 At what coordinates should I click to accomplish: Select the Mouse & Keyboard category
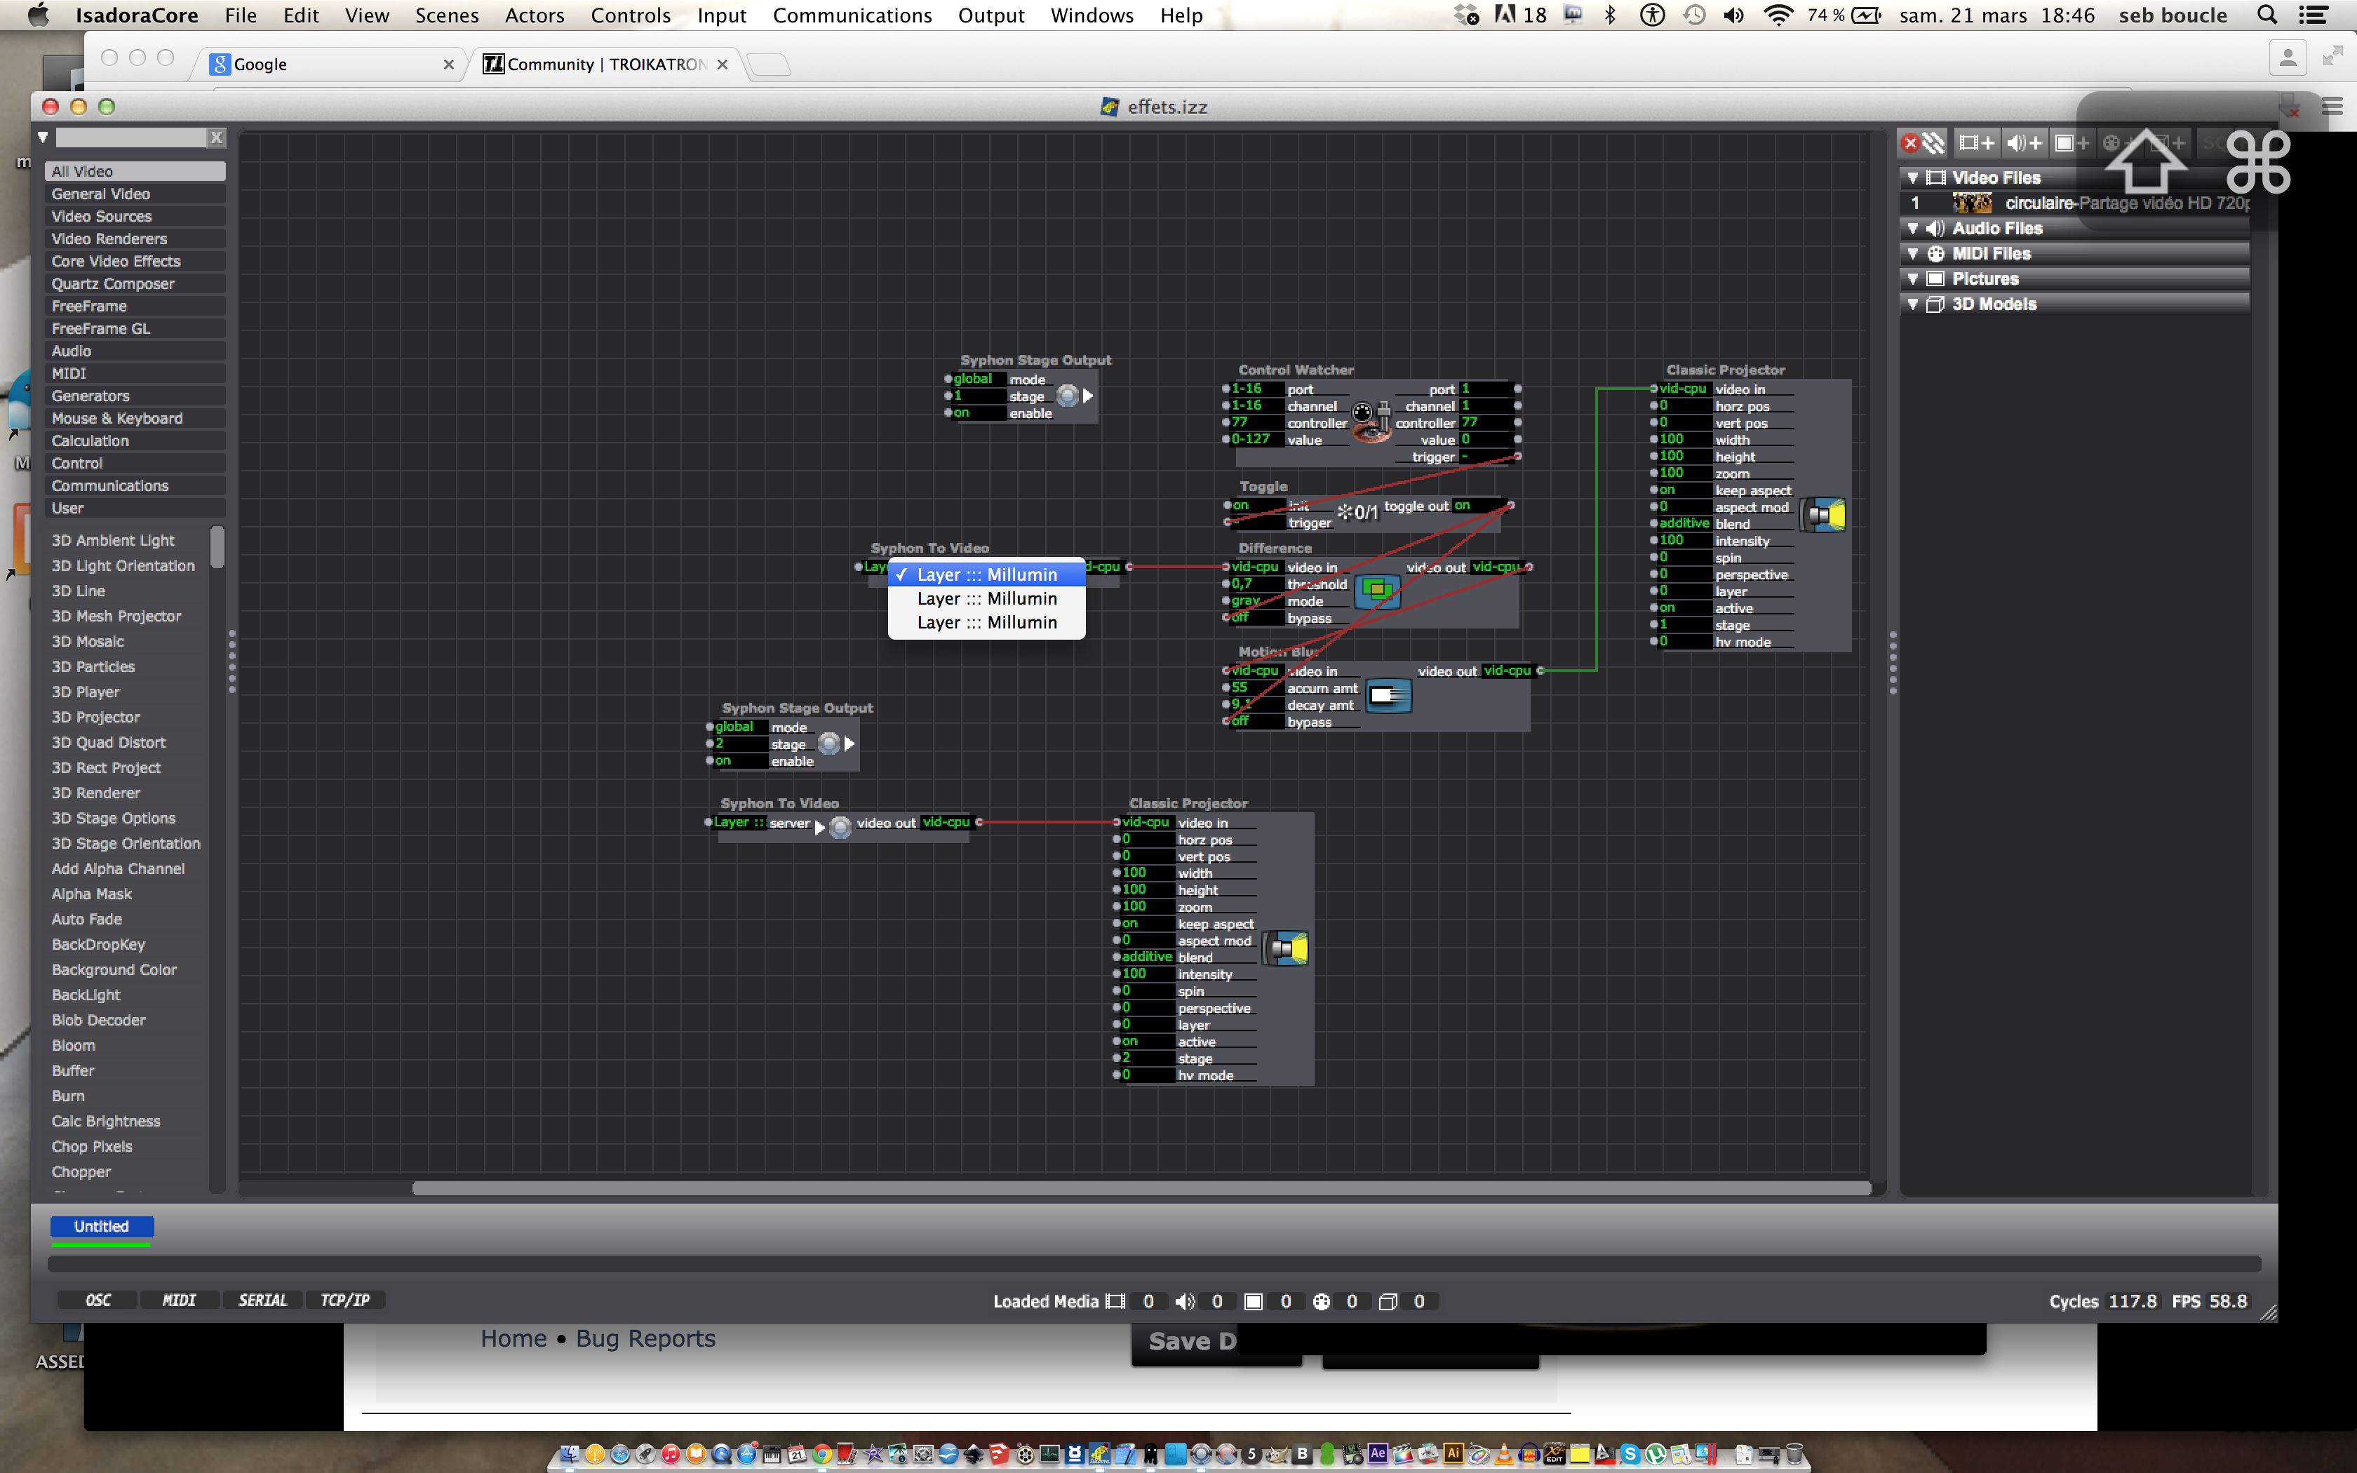135,418
